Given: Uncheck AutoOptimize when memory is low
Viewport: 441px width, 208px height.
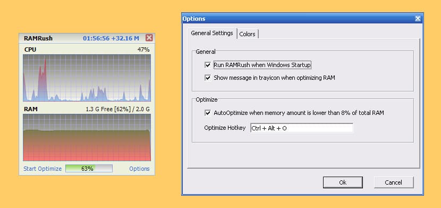Looking at the screenshot, I should point(208,113).
